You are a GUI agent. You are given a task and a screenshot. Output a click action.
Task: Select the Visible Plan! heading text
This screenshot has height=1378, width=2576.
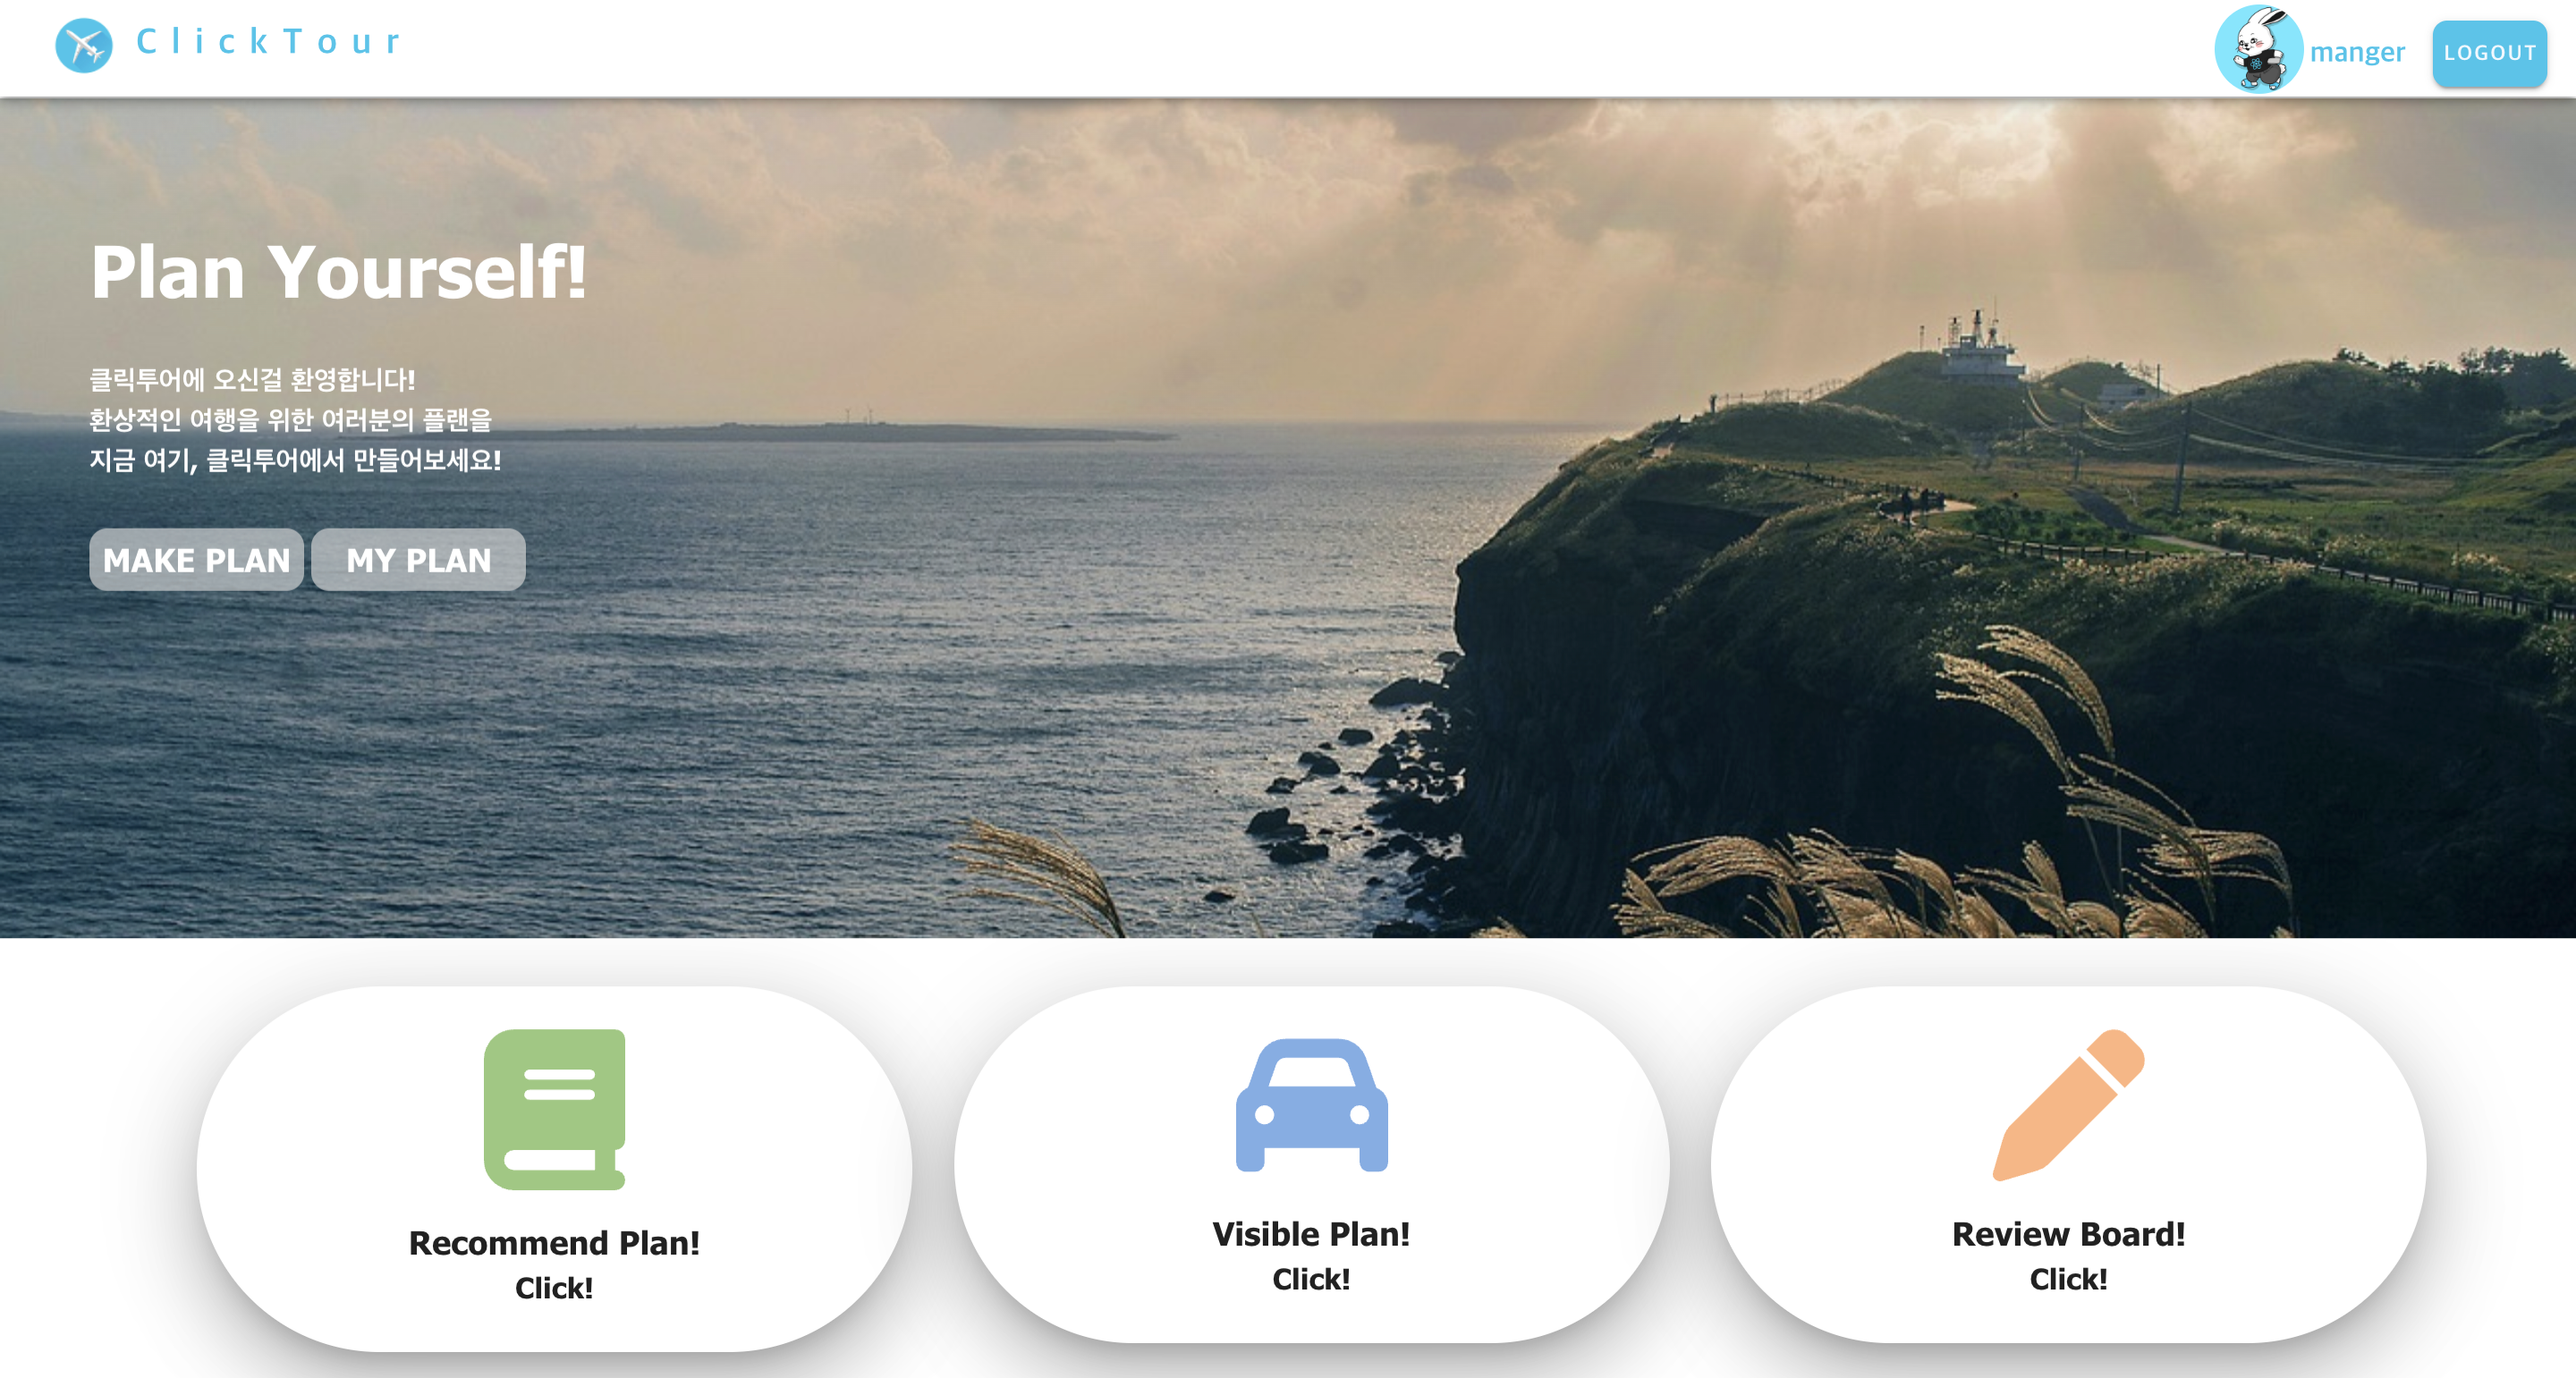(1311, 1233)
